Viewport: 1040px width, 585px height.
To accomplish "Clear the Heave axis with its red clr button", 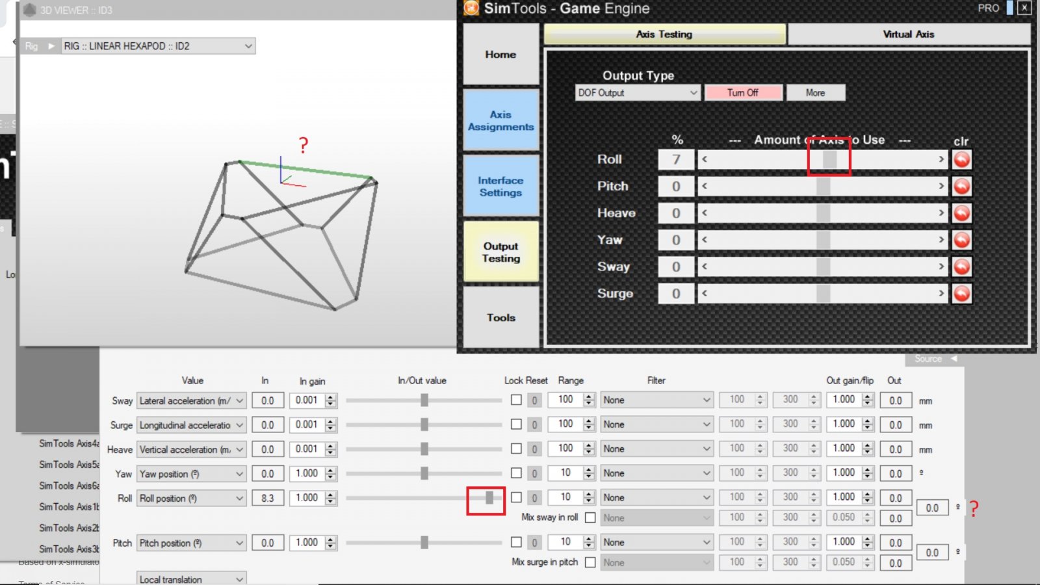I will point(961,213).
